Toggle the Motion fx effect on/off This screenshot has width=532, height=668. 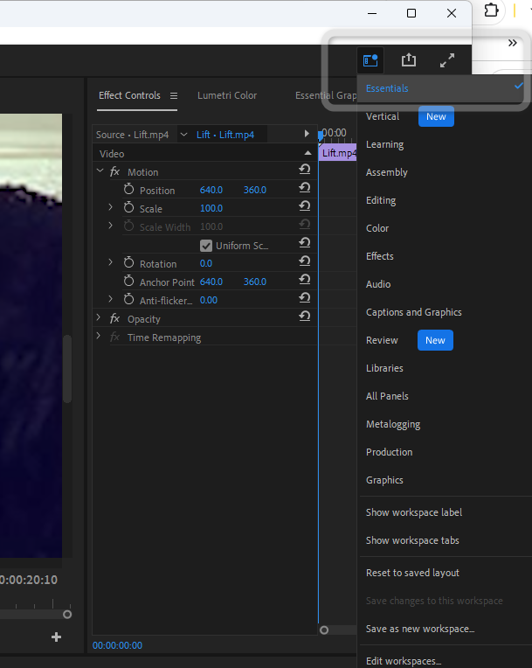[x=114, y=172]
